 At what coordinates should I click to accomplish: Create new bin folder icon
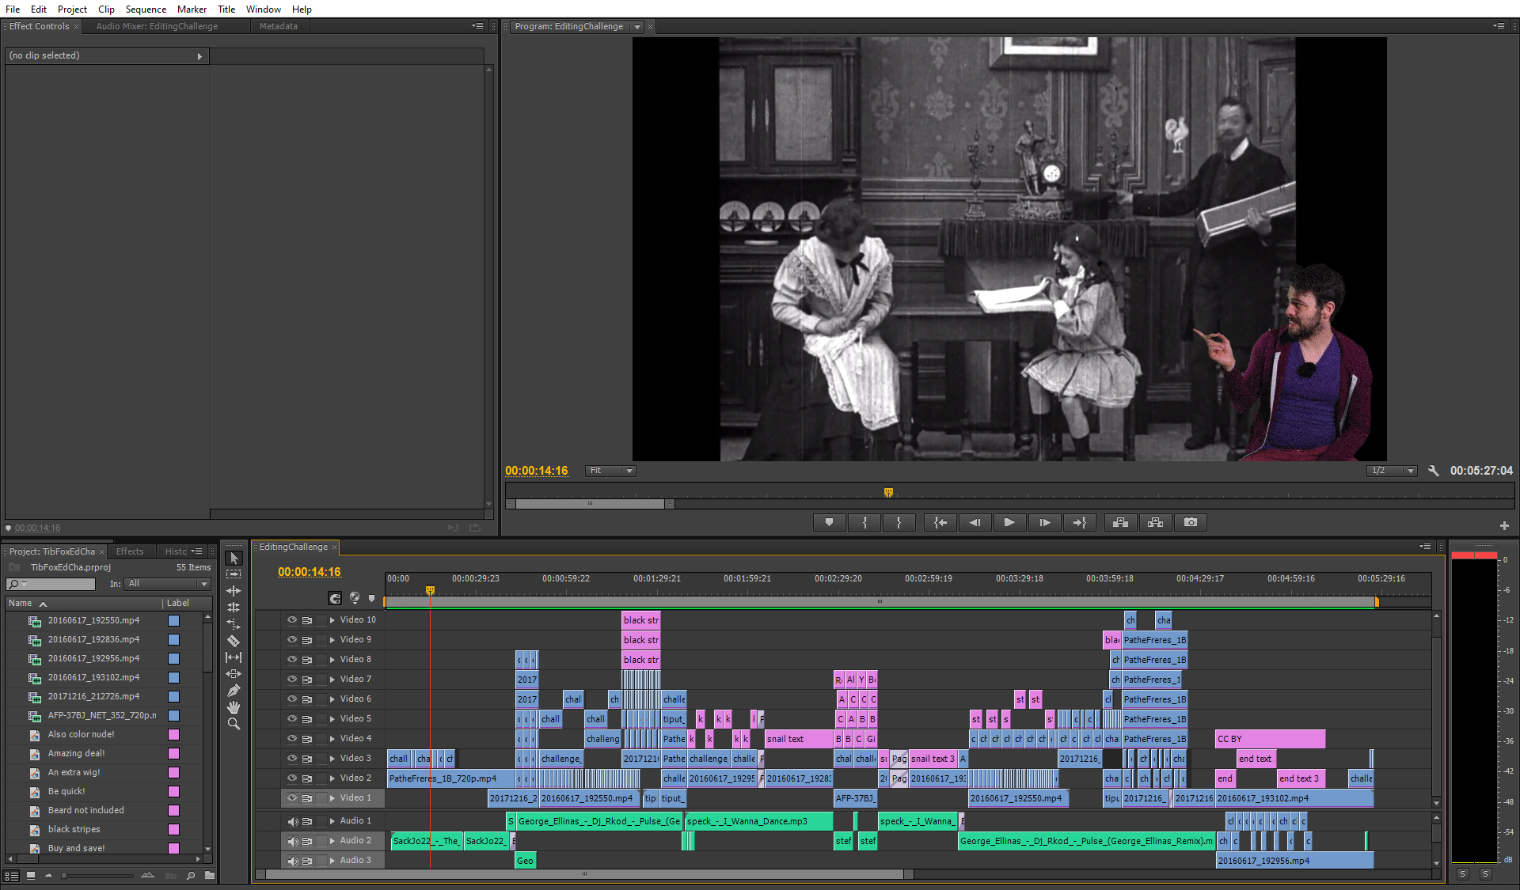[x=210, y=876]
